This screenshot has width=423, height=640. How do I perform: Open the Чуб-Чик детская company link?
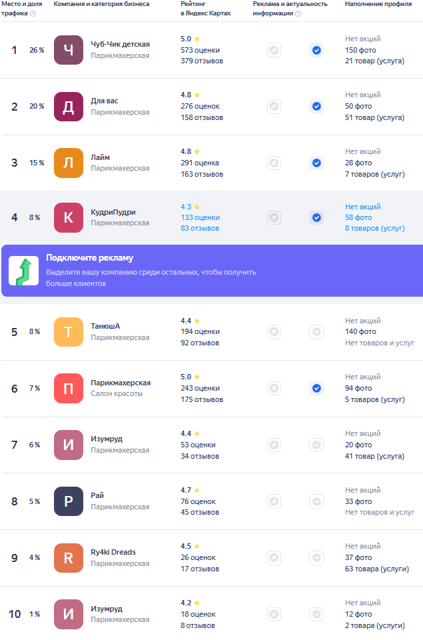120,44
